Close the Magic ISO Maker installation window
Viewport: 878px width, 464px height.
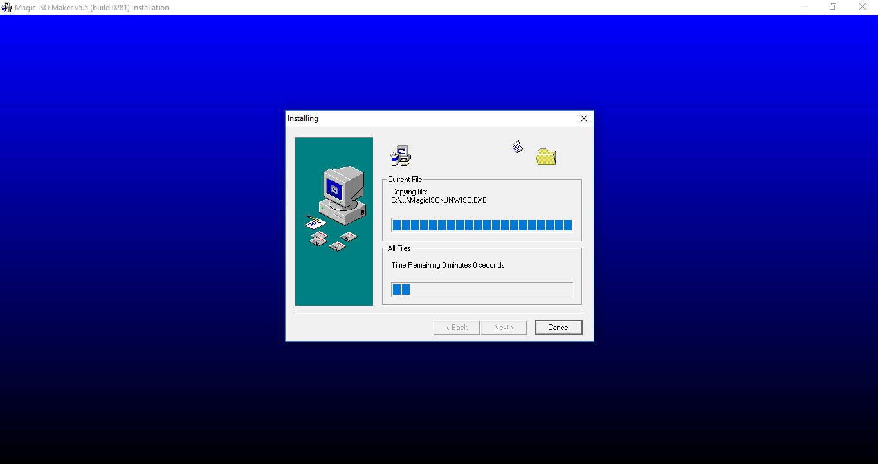(x=863, y=7)
